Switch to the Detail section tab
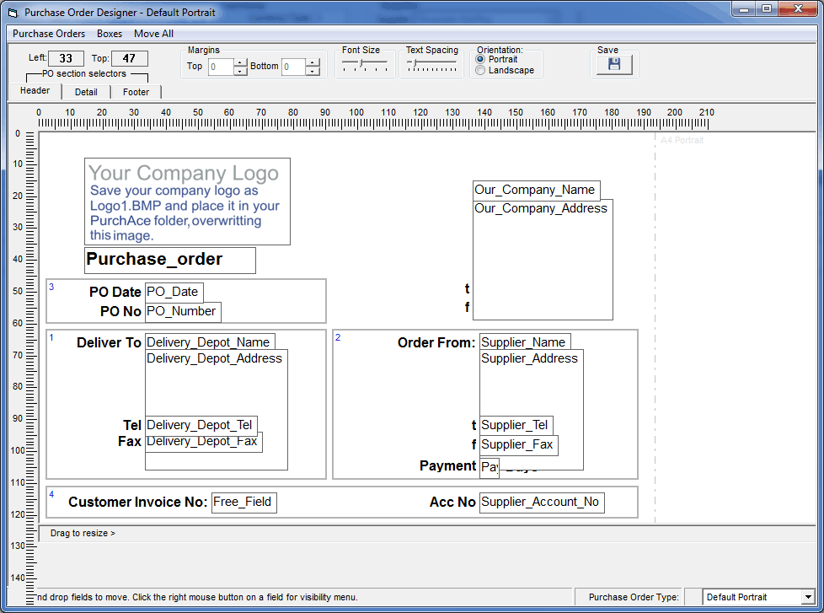This screenshot has width=824, height=613. [86, 92]
